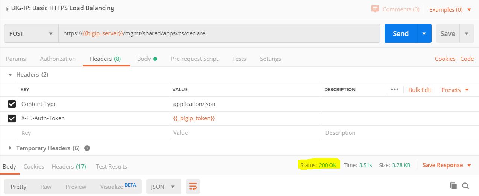Open the Examples (0) dropdown
Image resolution: width=479 pixels, height=196 pixels.
[x=450, y=9]
